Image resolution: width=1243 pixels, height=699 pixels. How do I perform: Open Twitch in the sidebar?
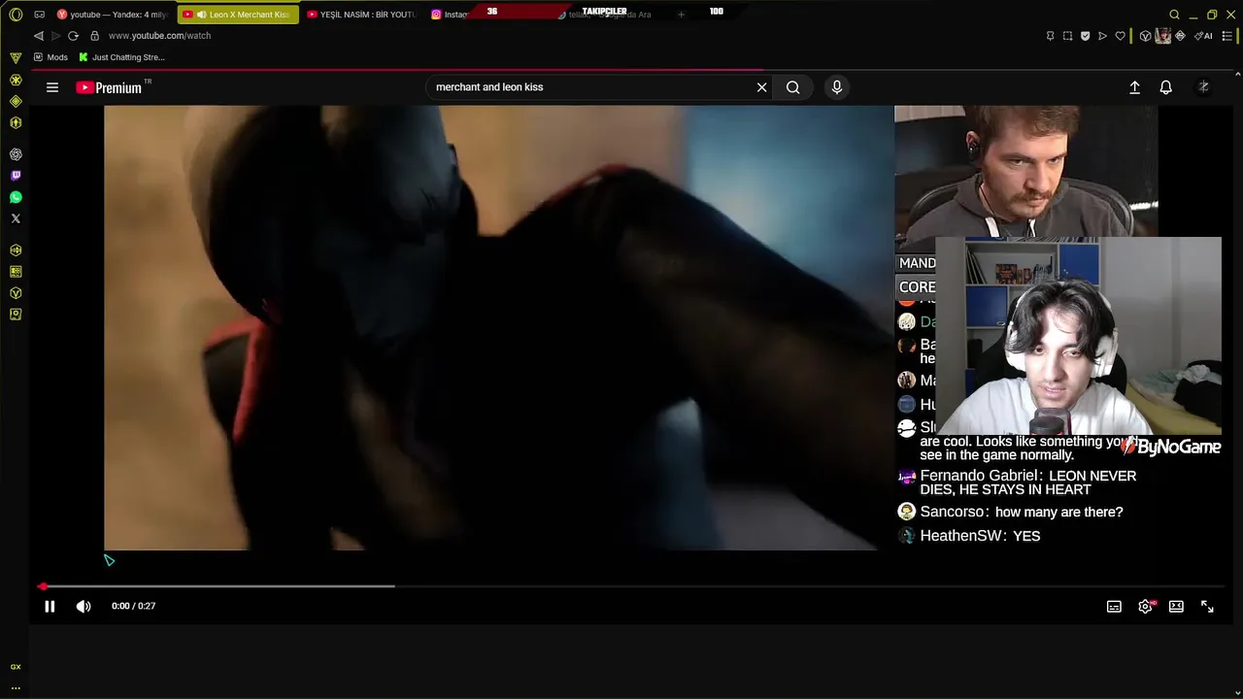(16, 176)
